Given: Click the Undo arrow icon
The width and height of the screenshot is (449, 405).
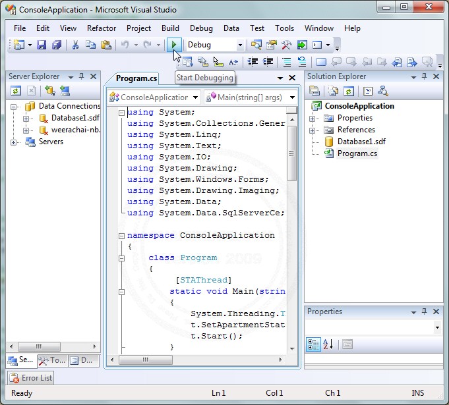Looking at the screenshot, I should pos(125,45).
